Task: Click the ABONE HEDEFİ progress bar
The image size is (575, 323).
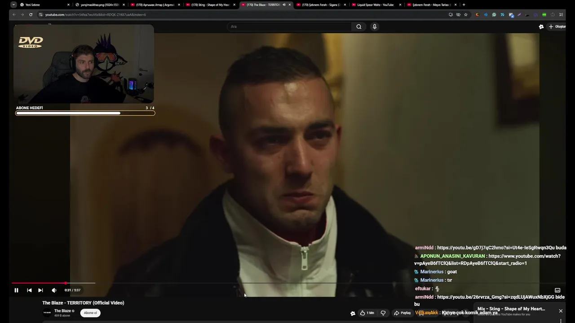Action: pyautogui.click(x=85, y=113)
